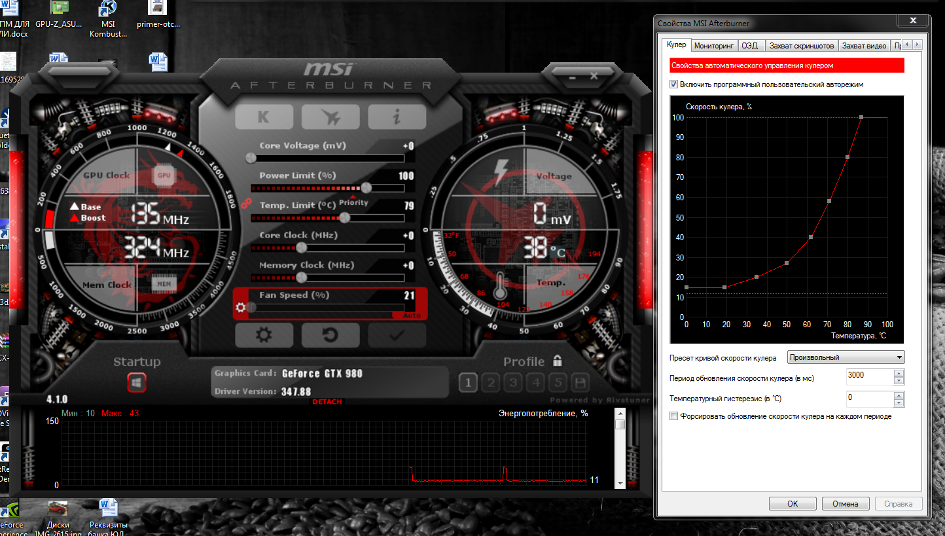Screen dimensions: 945x536
Task: Increase the temperature hysteresis value
Action: pyautogui.click(x=899, y=395)
